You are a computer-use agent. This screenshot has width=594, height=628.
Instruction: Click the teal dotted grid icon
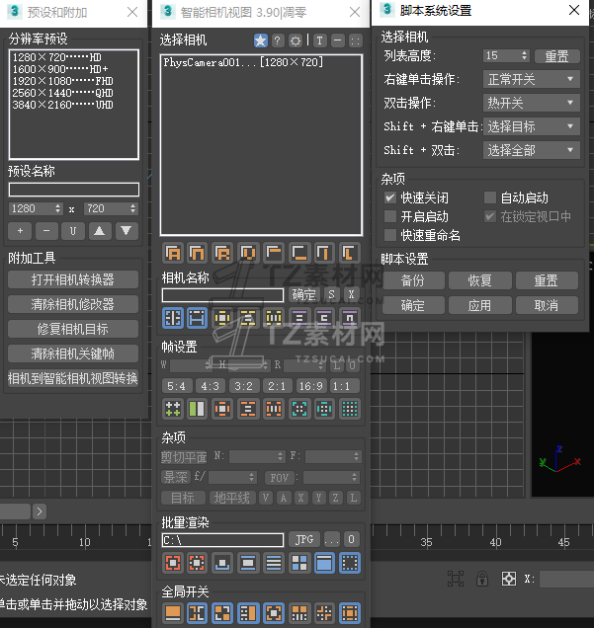tap(349, 409)
